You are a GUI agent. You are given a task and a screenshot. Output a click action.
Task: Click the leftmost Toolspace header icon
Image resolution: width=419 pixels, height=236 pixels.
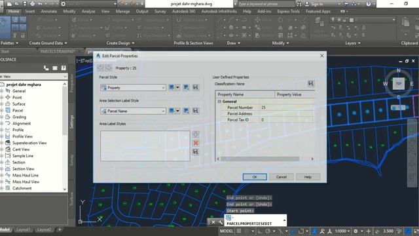46,68
